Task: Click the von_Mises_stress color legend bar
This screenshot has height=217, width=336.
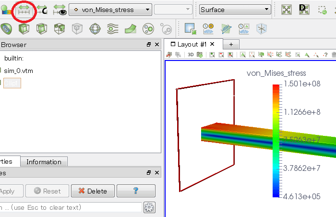Action: pyautogui.click(x=276, y=141)
